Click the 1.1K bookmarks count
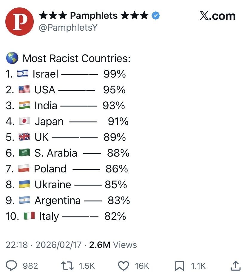The width and height of the screenshot is (247, 278). tap(198, 266)
